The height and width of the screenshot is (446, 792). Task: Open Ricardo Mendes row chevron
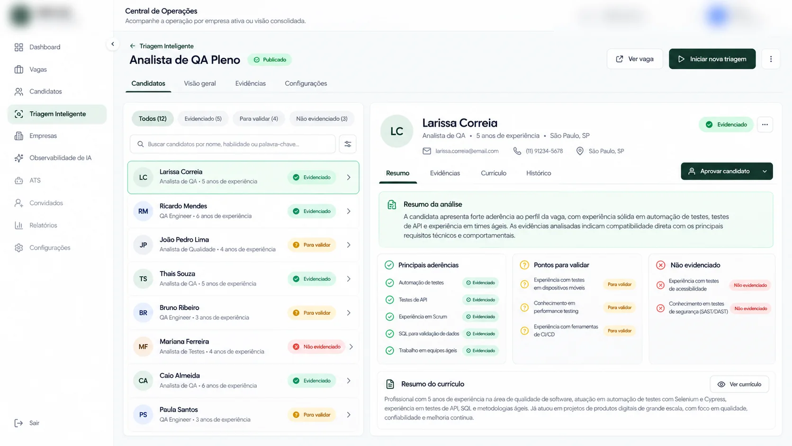coord(349,211)
